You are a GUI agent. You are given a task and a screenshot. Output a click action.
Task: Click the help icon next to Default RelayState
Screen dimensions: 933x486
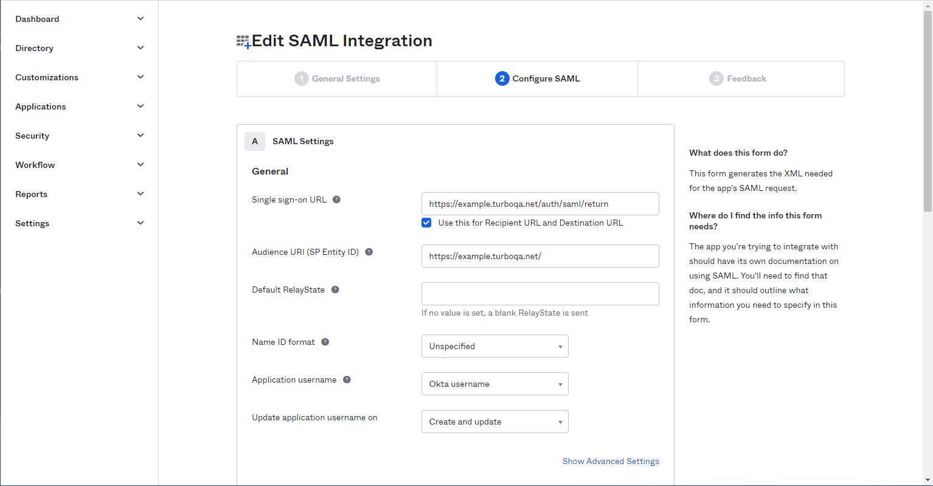pos(335,290)
